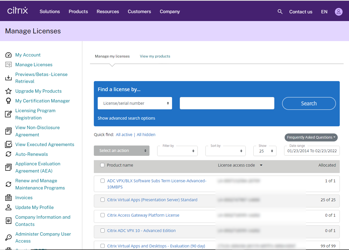Click the Allocated column header

pos(327,165)
